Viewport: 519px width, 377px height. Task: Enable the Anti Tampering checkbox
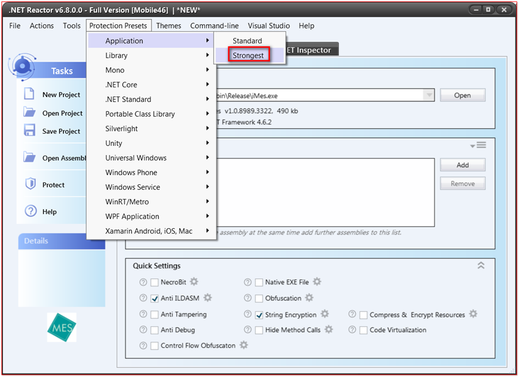click(x=154, y=315)
